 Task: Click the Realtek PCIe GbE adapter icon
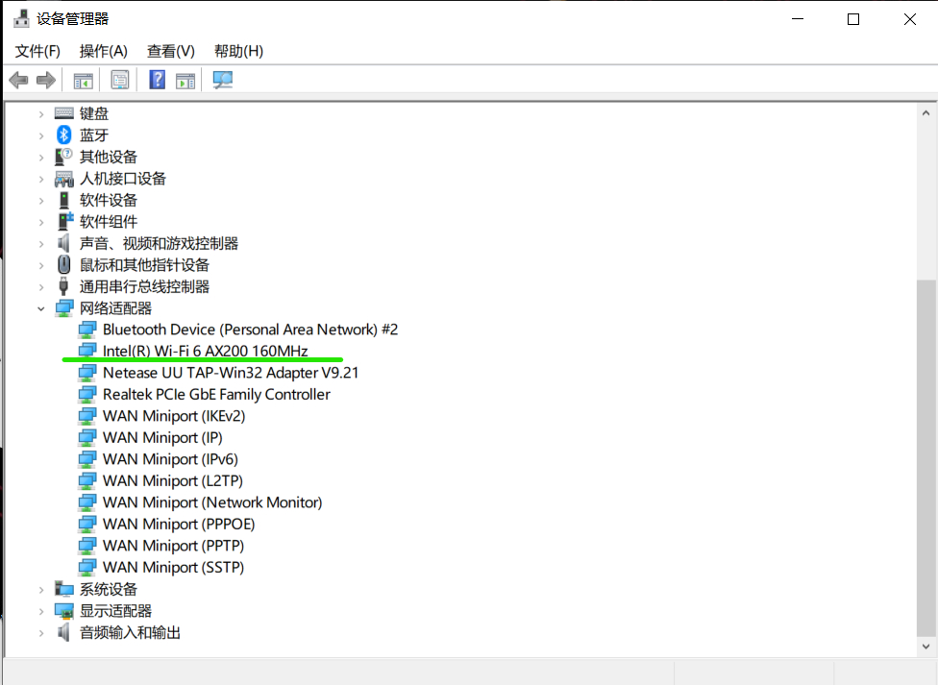pyautogui.click(x=87, y=394)
